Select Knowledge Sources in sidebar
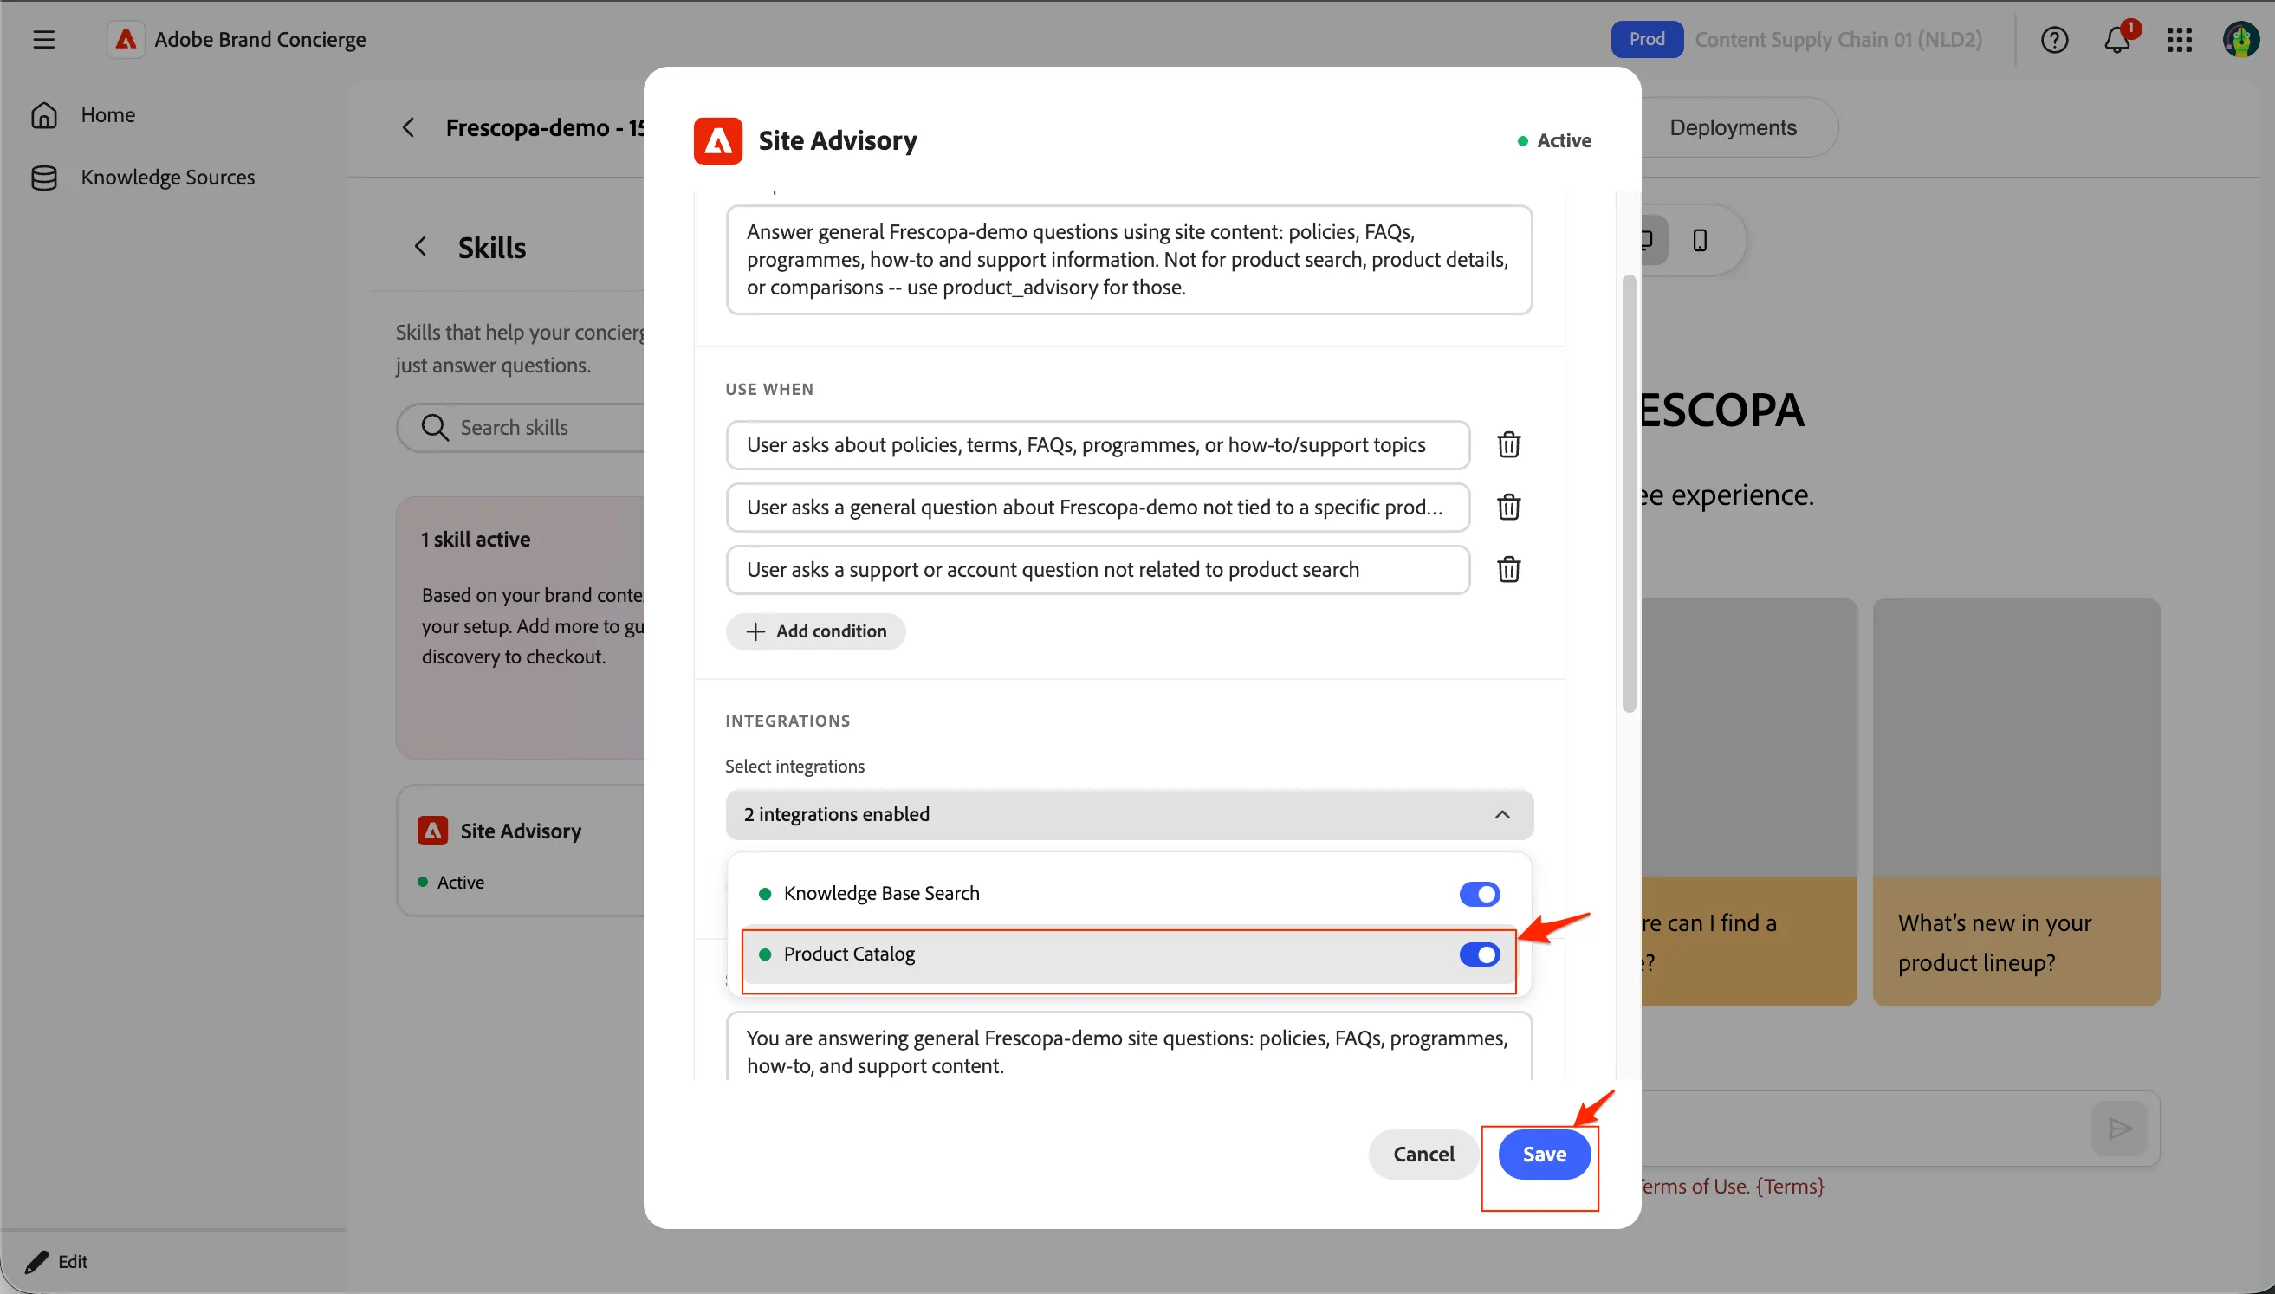The image size is (2275, 1294). click(167, 177)
